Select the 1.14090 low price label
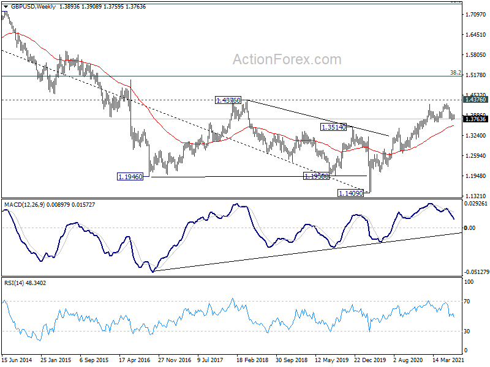 click(351, 193)
